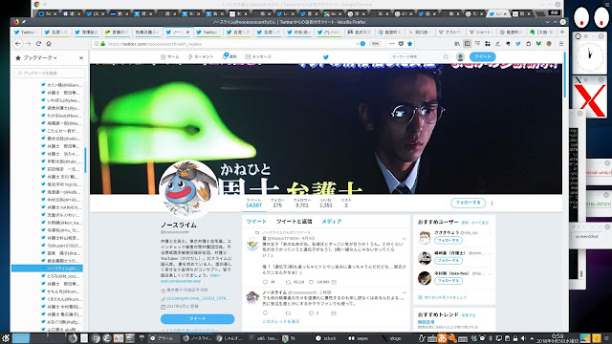The height and width of the screenshot is (344, 612).
Task: Open the Twitter notifications bell
Action: [x=229, y=56]
